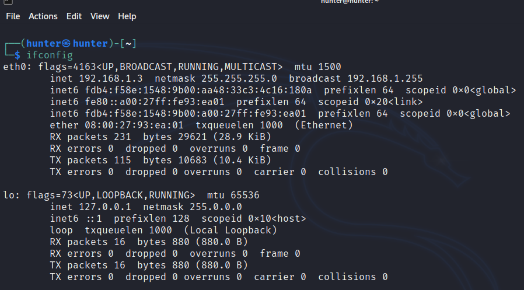Open the File menu
This screenshot has height=290, width=524.
coord(13,16)
